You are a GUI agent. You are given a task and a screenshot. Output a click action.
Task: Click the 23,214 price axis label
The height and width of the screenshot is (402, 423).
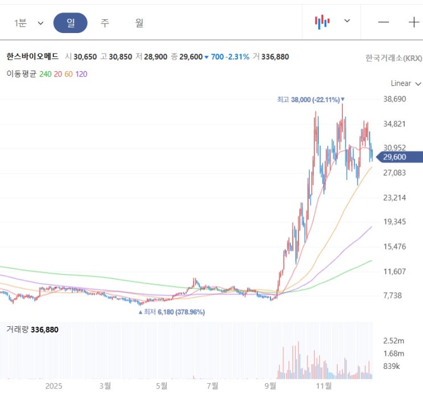coord(395,198)
